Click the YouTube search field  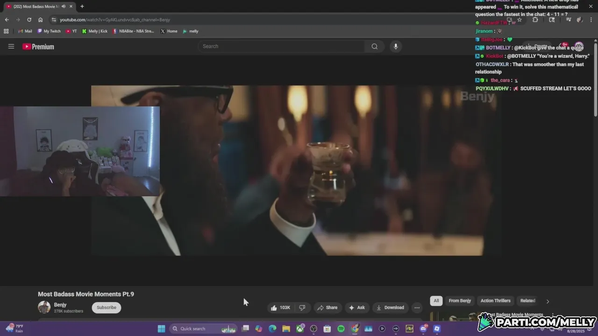click(282, 46)
